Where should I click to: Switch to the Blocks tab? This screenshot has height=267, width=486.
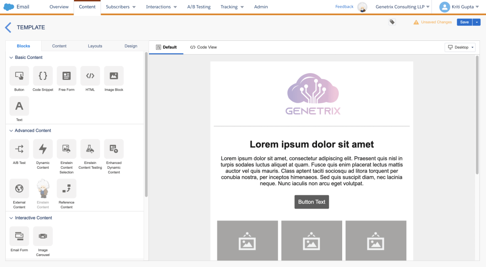pos(24,46)
